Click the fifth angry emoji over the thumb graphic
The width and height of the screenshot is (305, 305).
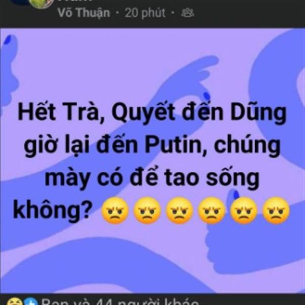pyautogui.click(x=243, y=210)
